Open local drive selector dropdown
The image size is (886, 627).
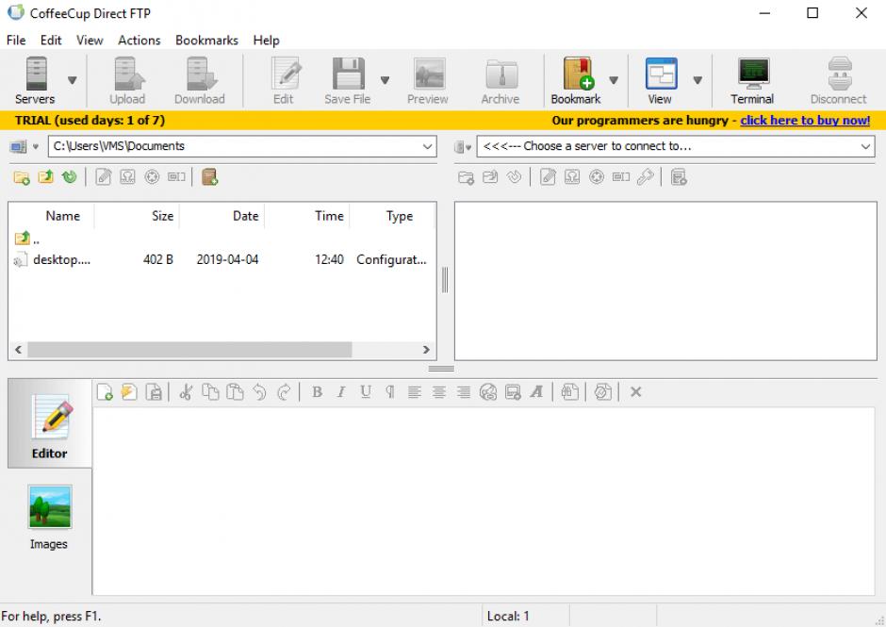pos(25,147)
